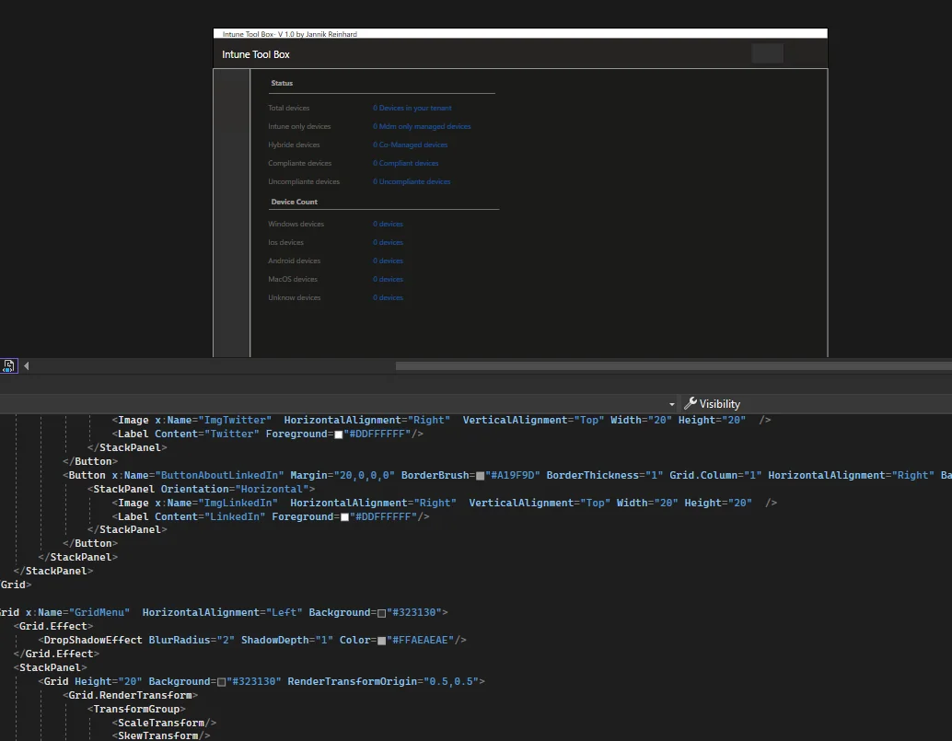Screen dimensions: 952x741
Task: Click the window title 'Intune Tool Box- V 1.0'
Action: [290, 34]
